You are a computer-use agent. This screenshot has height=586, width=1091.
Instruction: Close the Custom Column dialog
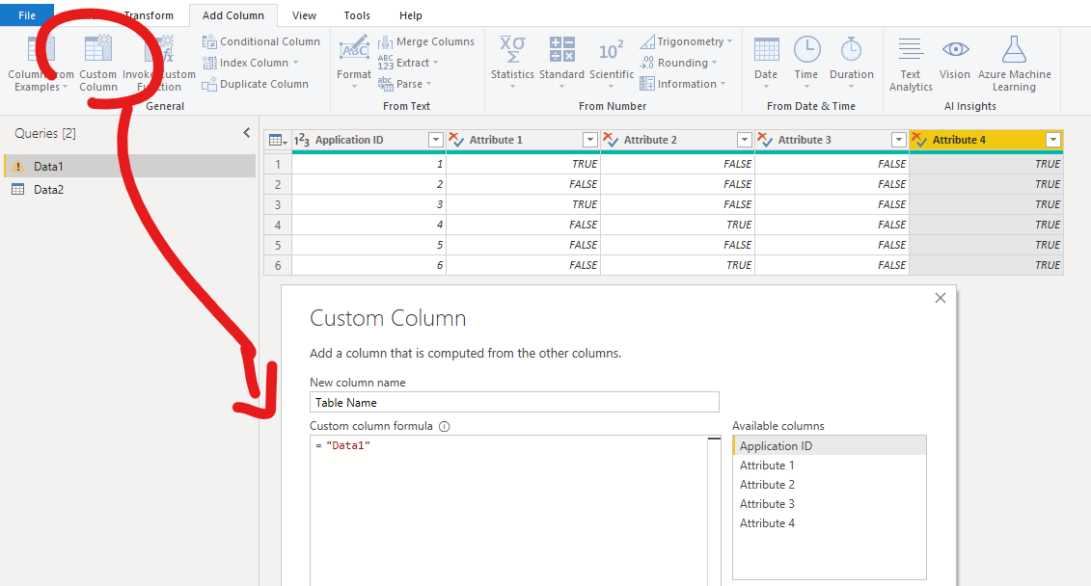coord(940,298)
